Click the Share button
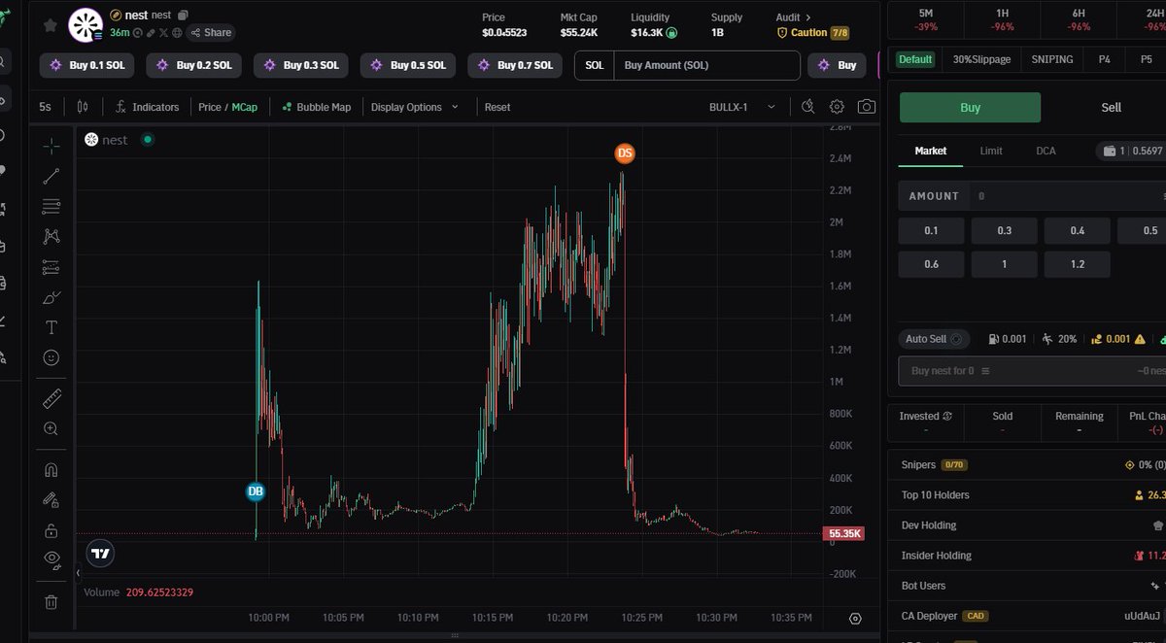Image resolution: width=1166 pixels, height=643 pixels. 211,32
